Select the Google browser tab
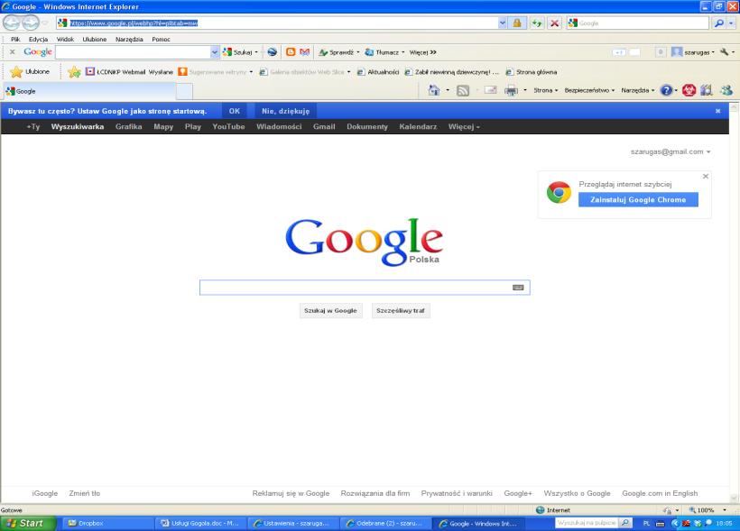The height and width of the screenshot is (531, 740). point(89,91)
